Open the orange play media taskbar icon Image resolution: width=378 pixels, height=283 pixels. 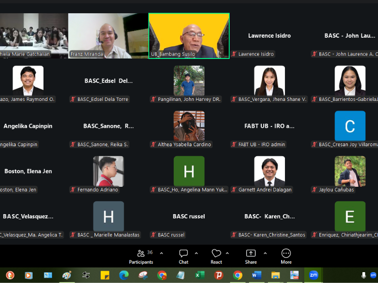pos(29,275)
